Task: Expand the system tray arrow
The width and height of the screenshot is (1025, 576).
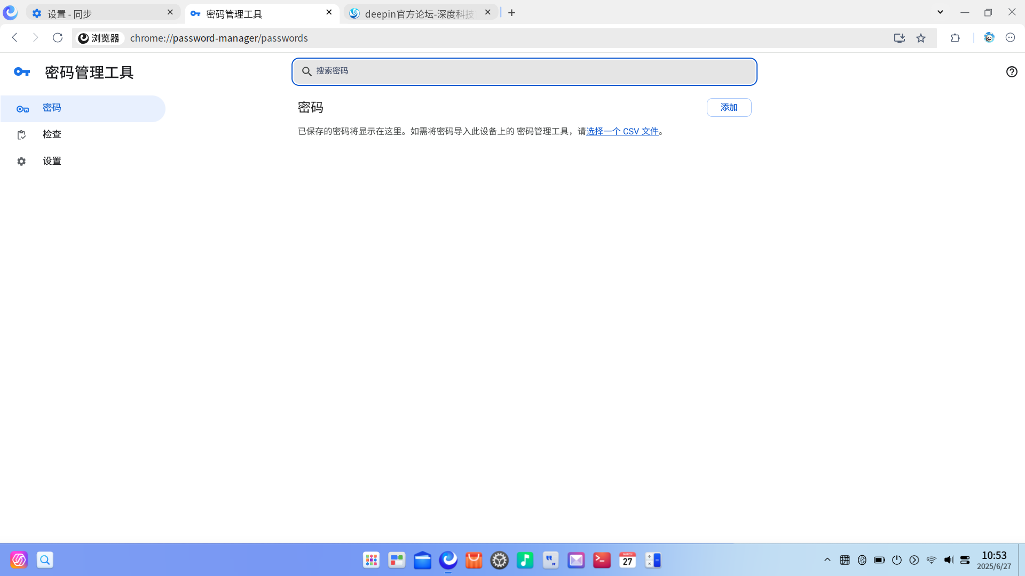Action: [x=827, y=560]
